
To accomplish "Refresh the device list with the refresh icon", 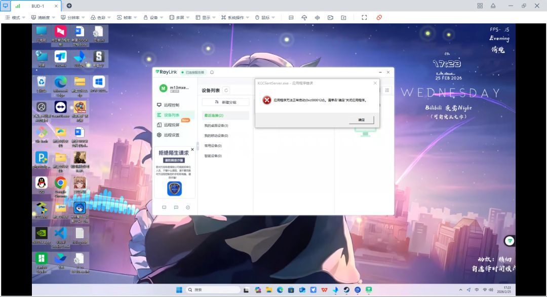I will click(x=226, y=90).
